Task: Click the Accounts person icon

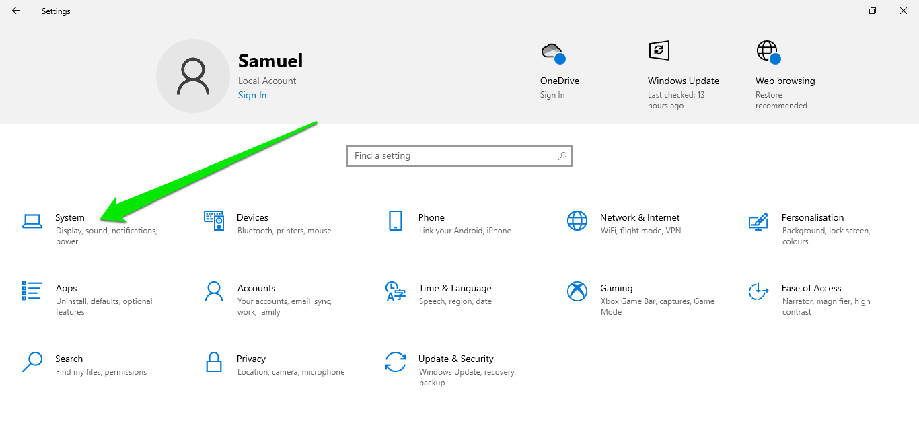Action: (214, 291)
